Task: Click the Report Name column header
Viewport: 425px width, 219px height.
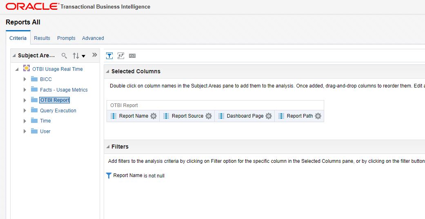Action: 134,116
